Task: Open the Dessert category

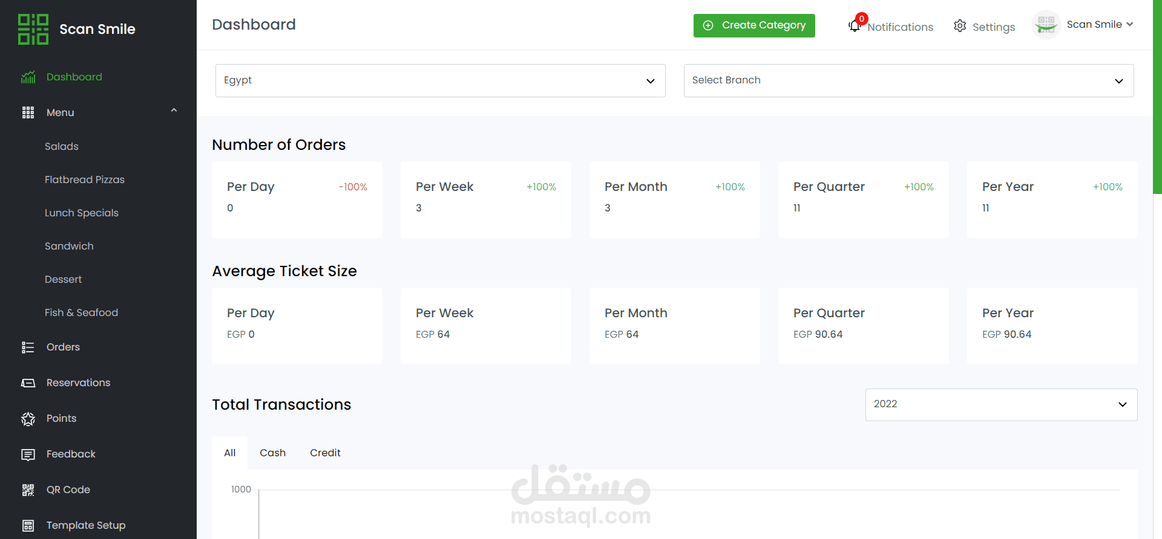Action: (63, 279)
